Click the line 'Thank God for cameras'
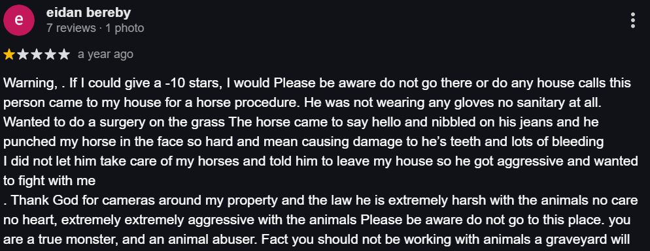Viewport: 650px width, 251px height. (320, 201)
